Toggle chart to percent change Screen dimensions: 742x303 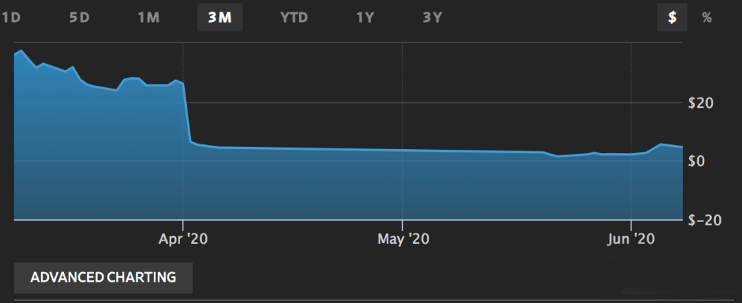[706, 18]
